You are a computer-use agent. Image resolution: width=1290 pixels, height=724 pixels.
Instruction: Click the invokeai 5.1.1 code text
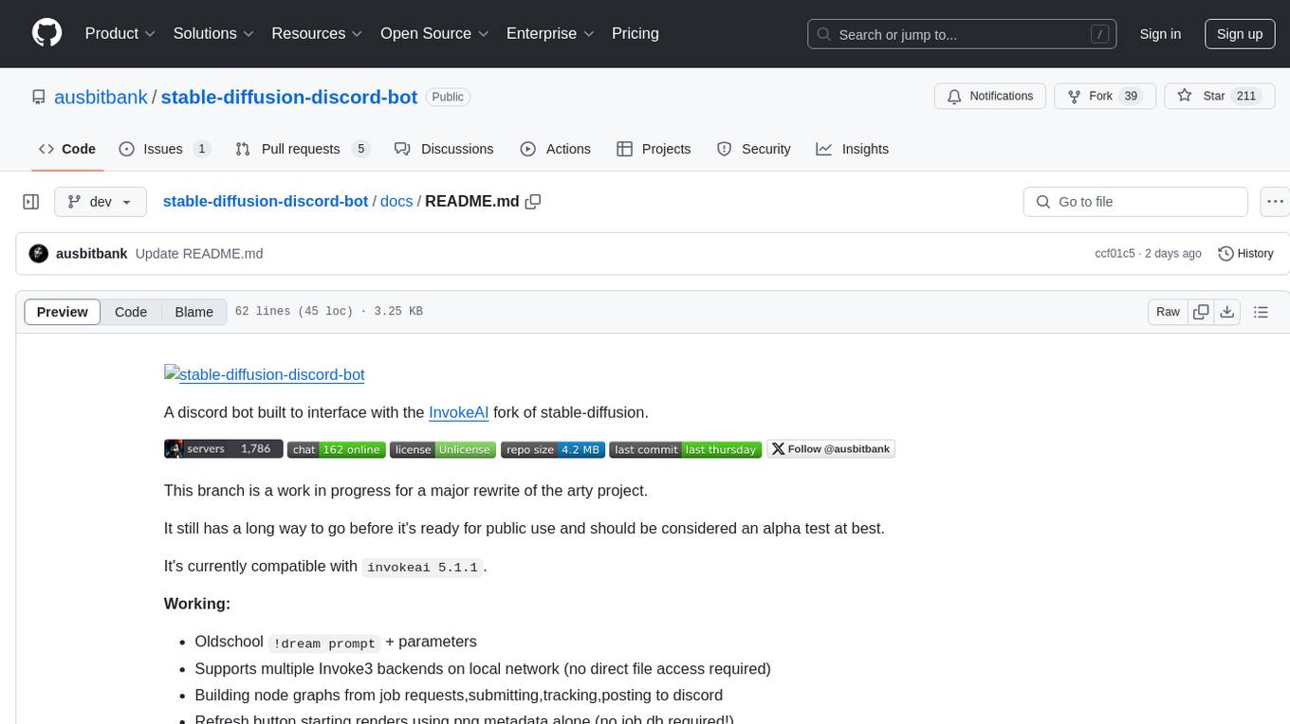[x=424, y=568]
